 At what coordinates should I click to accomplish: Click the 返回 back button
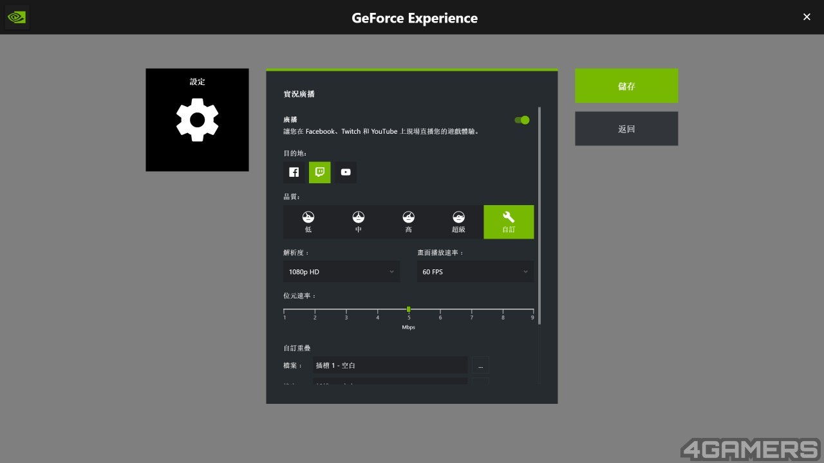coord(626,129)
